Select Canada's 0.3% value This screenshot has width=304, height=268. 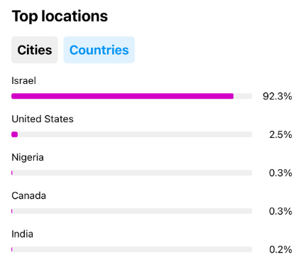pyautogui.click(x=281, y=211)
